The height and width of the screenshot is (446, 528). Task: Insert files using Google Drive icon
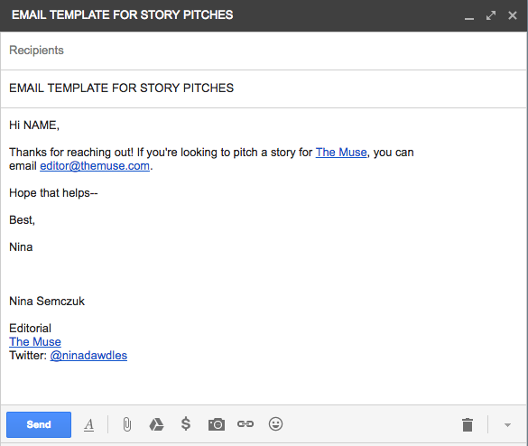(x=156, y=424)
